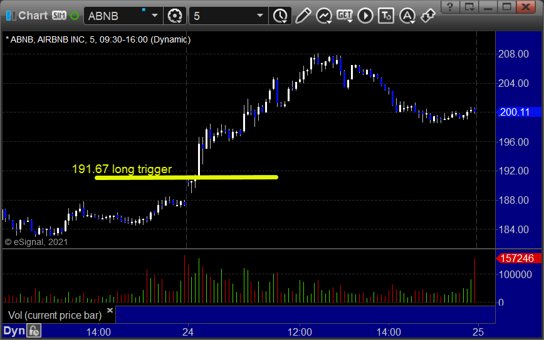The image size is (544, 340).
Task: Click the blue chart window link bars icon
Action: [x=11, y=16]
